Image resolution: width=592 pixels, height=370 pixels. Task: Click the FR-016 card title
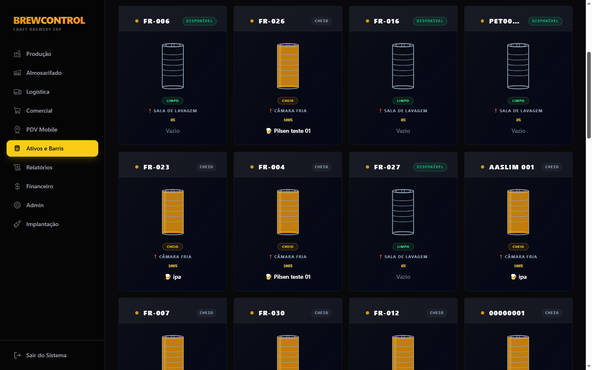(x=386, y=21)
